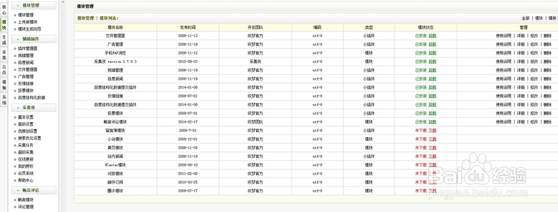
Task: Open 评论管理 in the sidebar
Action: pyautogui.click(x=26, y=206)
